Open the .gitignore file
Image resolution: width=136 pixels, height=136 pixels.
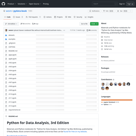(x=12, y=43)
